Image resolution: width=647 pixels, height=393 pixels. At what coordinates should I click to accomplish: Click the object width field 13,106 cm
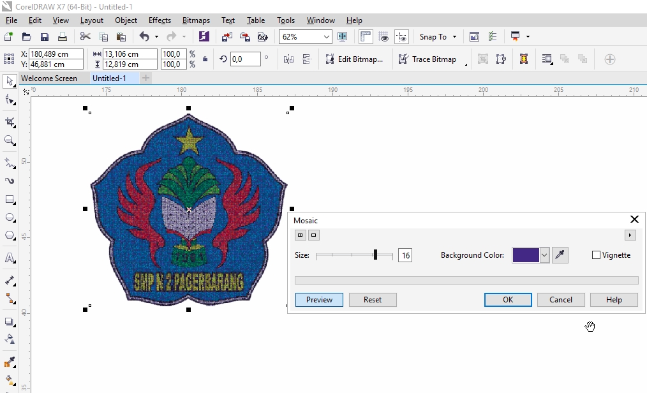point(130,54)
